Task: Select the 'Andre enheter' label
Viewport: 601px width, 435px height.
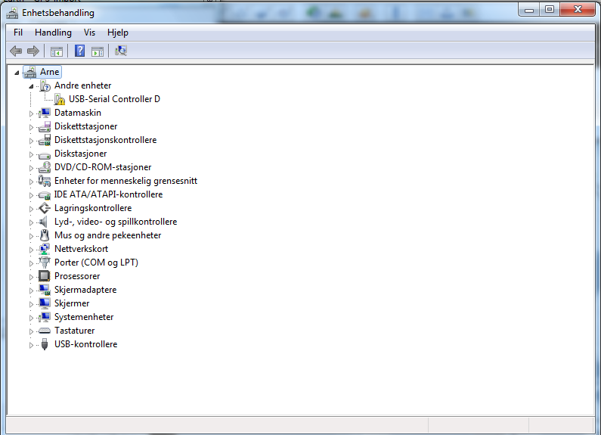Action: (x=83, y=85)
